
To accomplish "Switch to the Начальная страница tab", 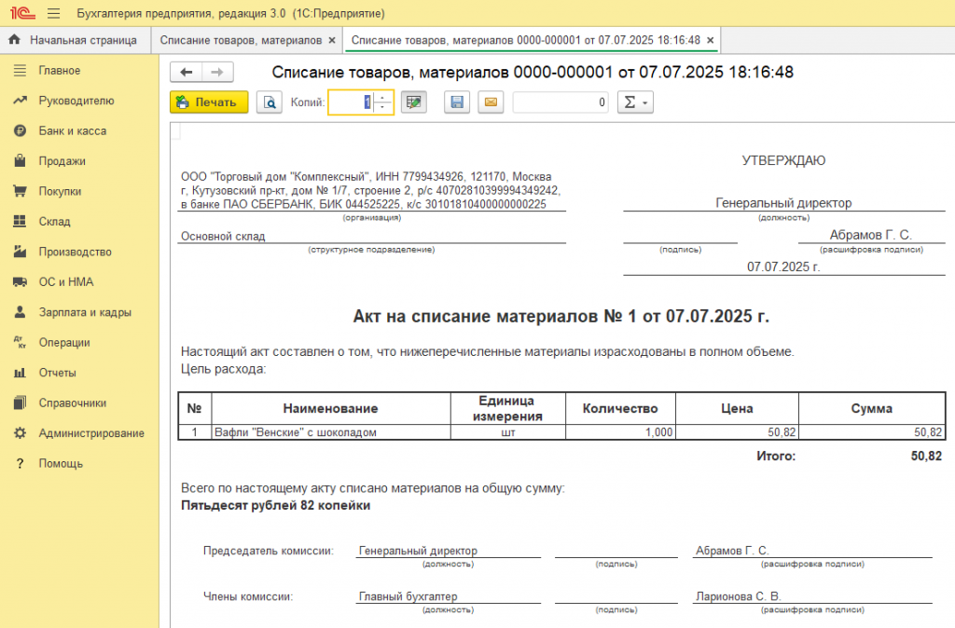I will point(76,40).
